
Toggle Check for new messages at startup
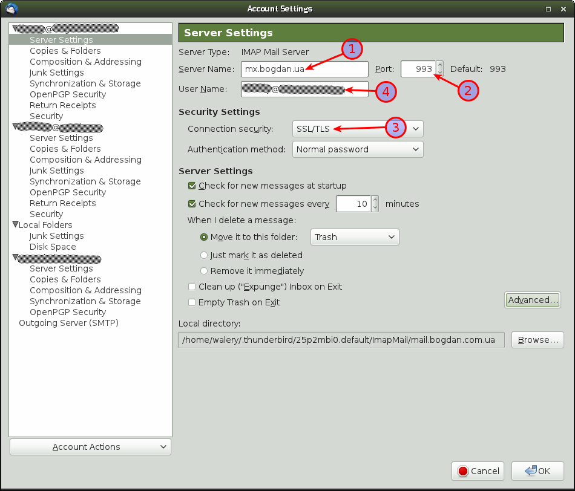[x=192, y=186]
